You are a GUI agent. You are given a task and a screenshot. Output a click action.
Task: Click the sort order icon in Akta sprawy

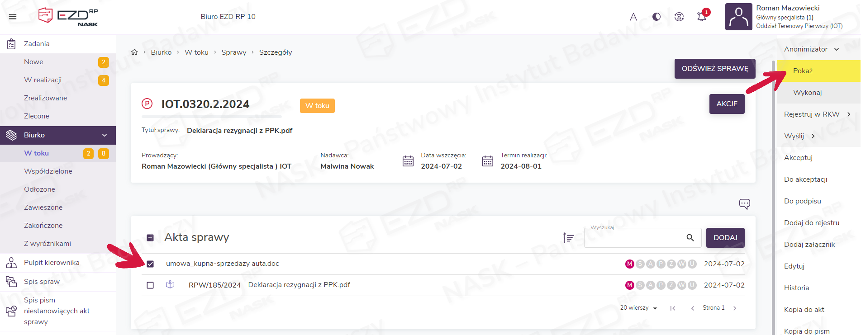click(x=568, y=237)
